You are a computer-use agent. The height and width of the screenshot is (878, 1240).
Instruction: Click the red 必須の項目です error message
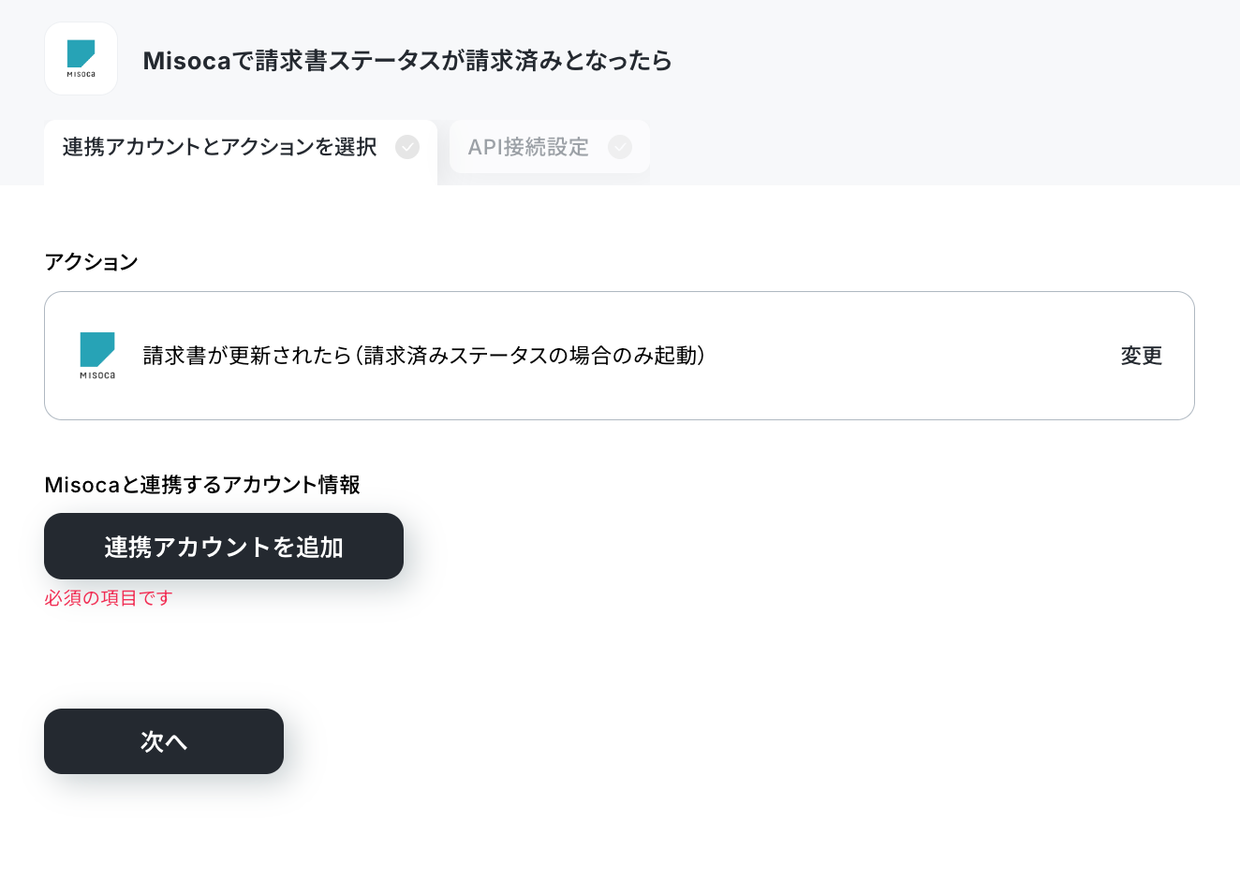(109, 598)
